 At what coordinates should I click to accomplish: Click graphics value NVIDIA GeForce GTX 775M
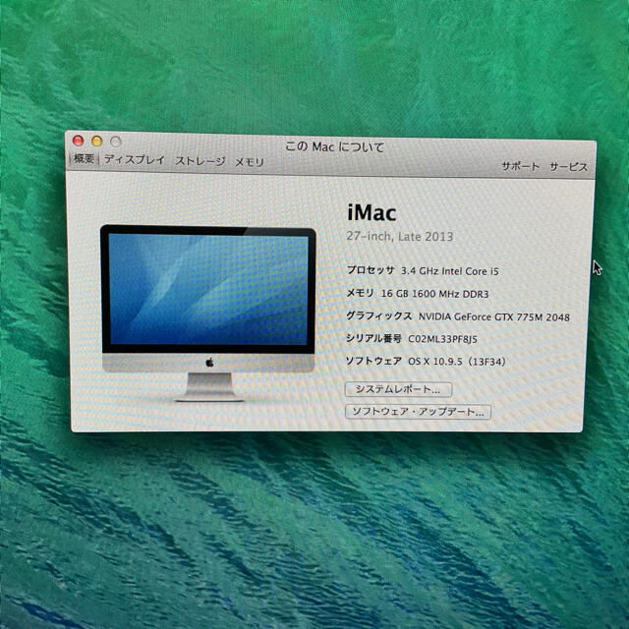click(x=481, y=316)
